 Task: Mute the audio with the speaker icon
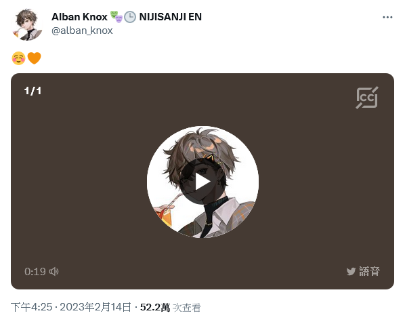pos(54,272)
